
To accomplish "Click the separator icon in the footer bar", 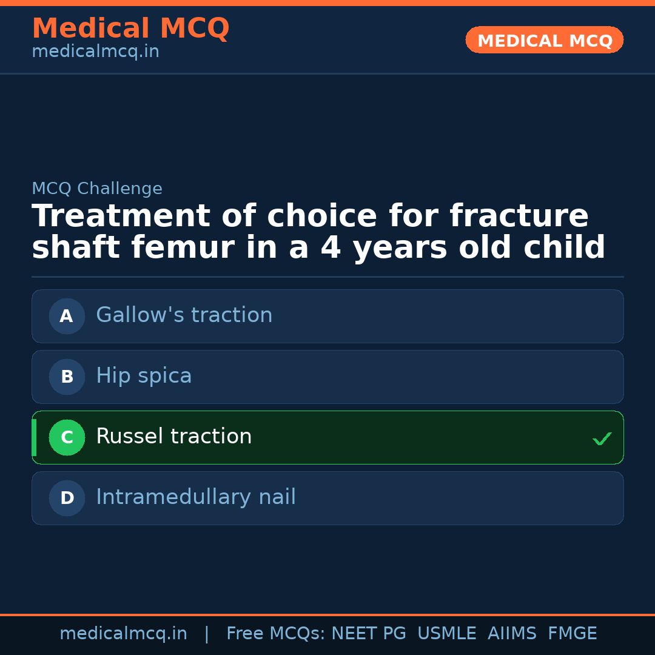I will click(x=207, y=633).
